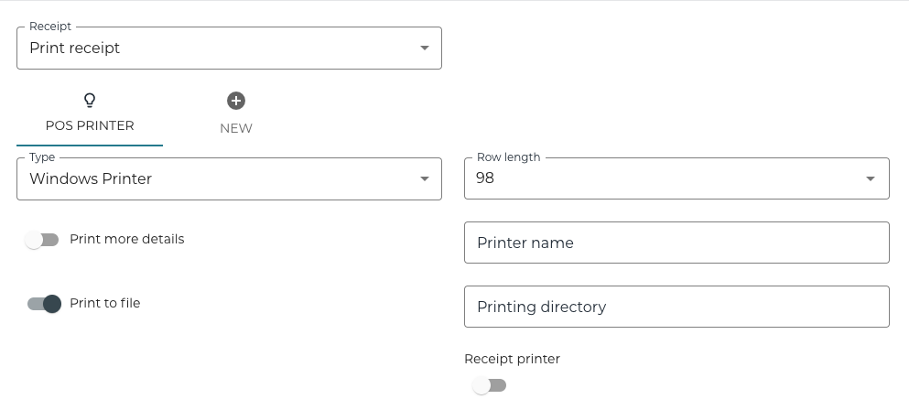This screenshot has width=909, height=410.
Task: Click the Print to file label
Action: [x=104, y=303]
